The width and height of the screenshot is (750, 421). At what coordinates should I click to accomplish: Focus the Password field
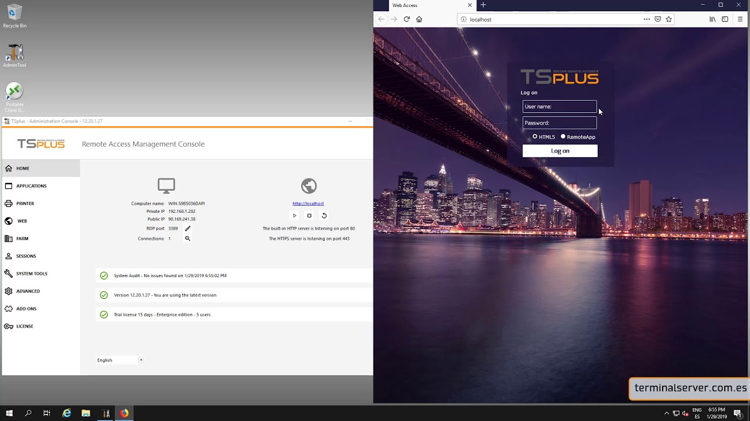tap(560, 123)
